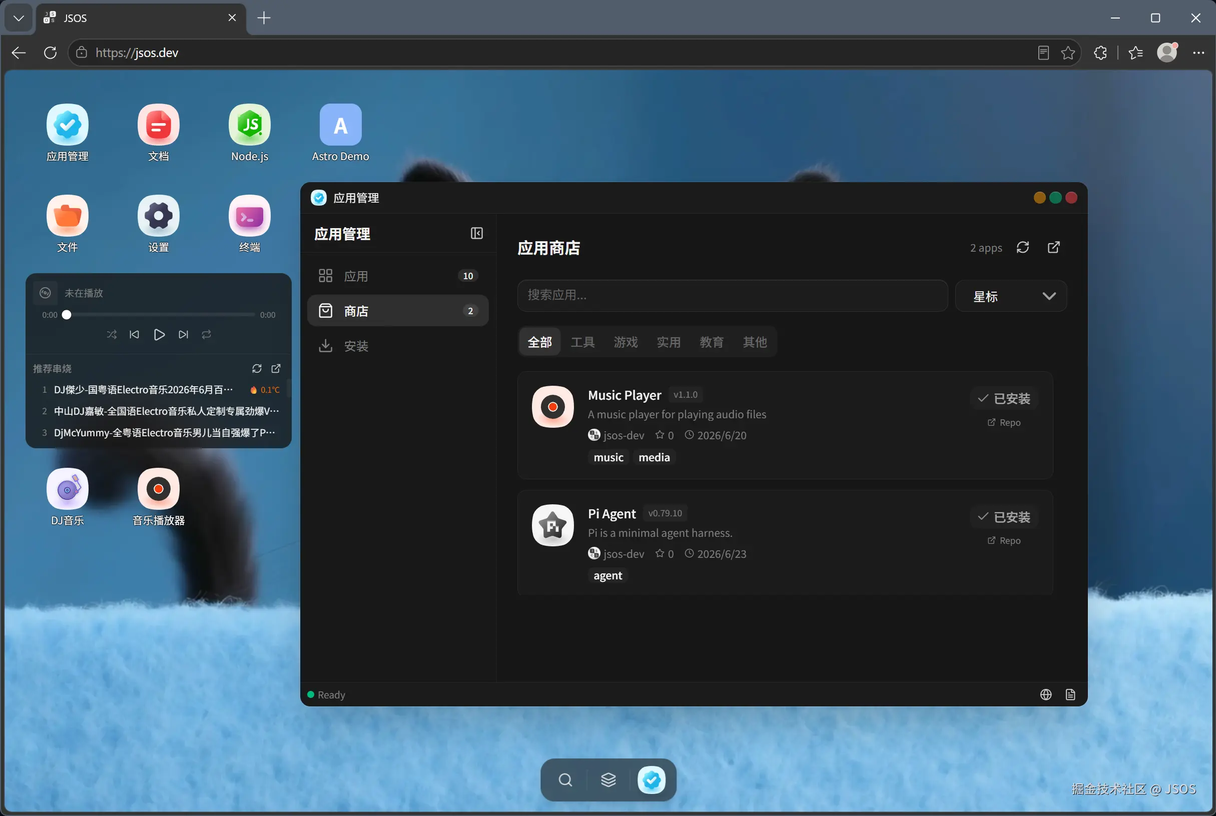This screenshot has width=1216, height=816.
Task: Open the browser extensions puzzle icon
Action: (x=1100, y=53)
